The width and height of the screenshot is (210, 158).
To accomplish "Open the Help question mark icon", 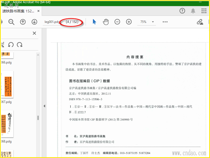I will tap(182, 11).
